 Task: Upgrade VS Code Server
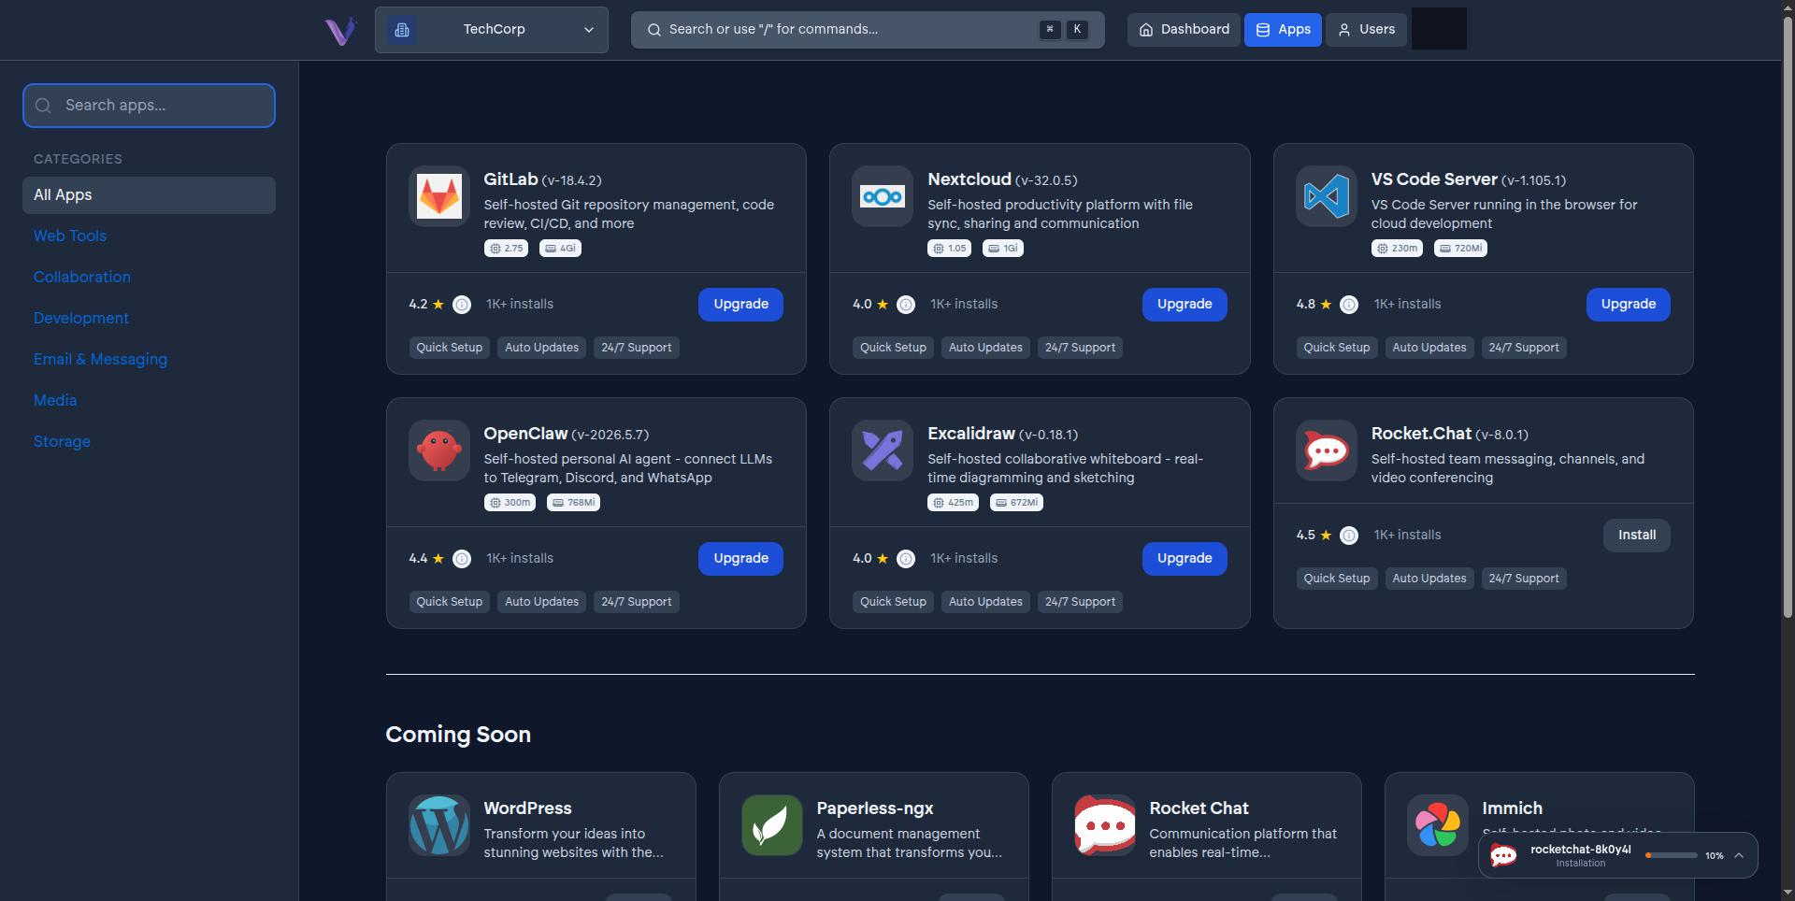click(x=1629, y=305)
